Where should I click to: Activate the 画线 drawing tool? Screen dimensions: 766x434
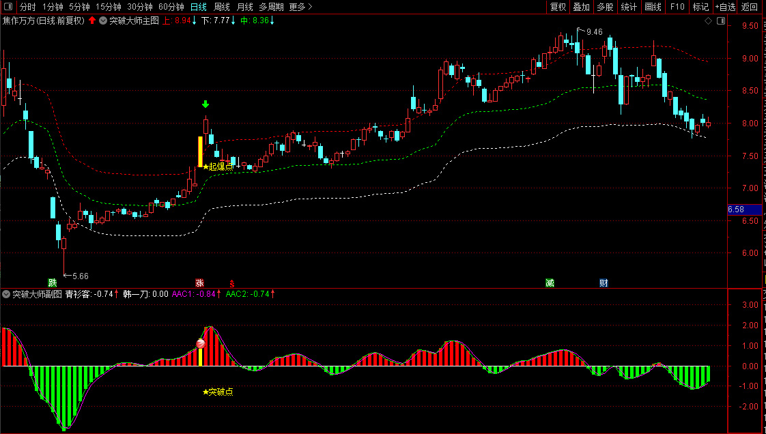653,7
